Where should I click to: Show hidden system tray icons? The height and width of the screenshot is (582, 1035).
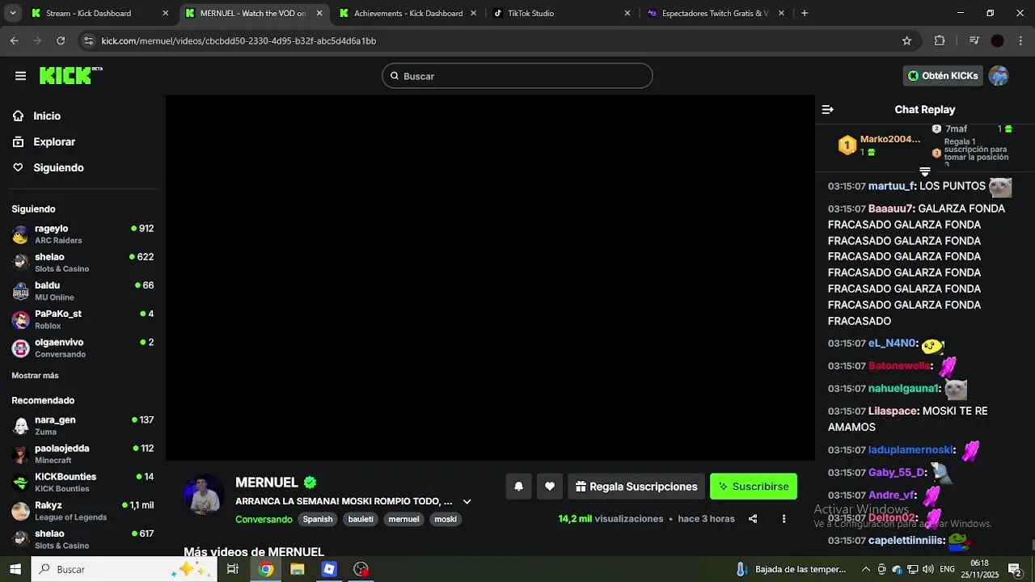pyautogui.click(x=866, y=569)
